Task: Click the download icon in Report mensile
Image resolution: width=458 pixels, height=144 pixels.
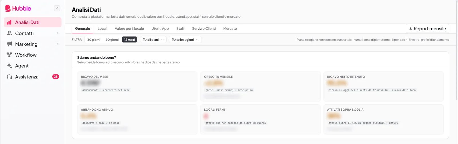Action: (410, 29)
